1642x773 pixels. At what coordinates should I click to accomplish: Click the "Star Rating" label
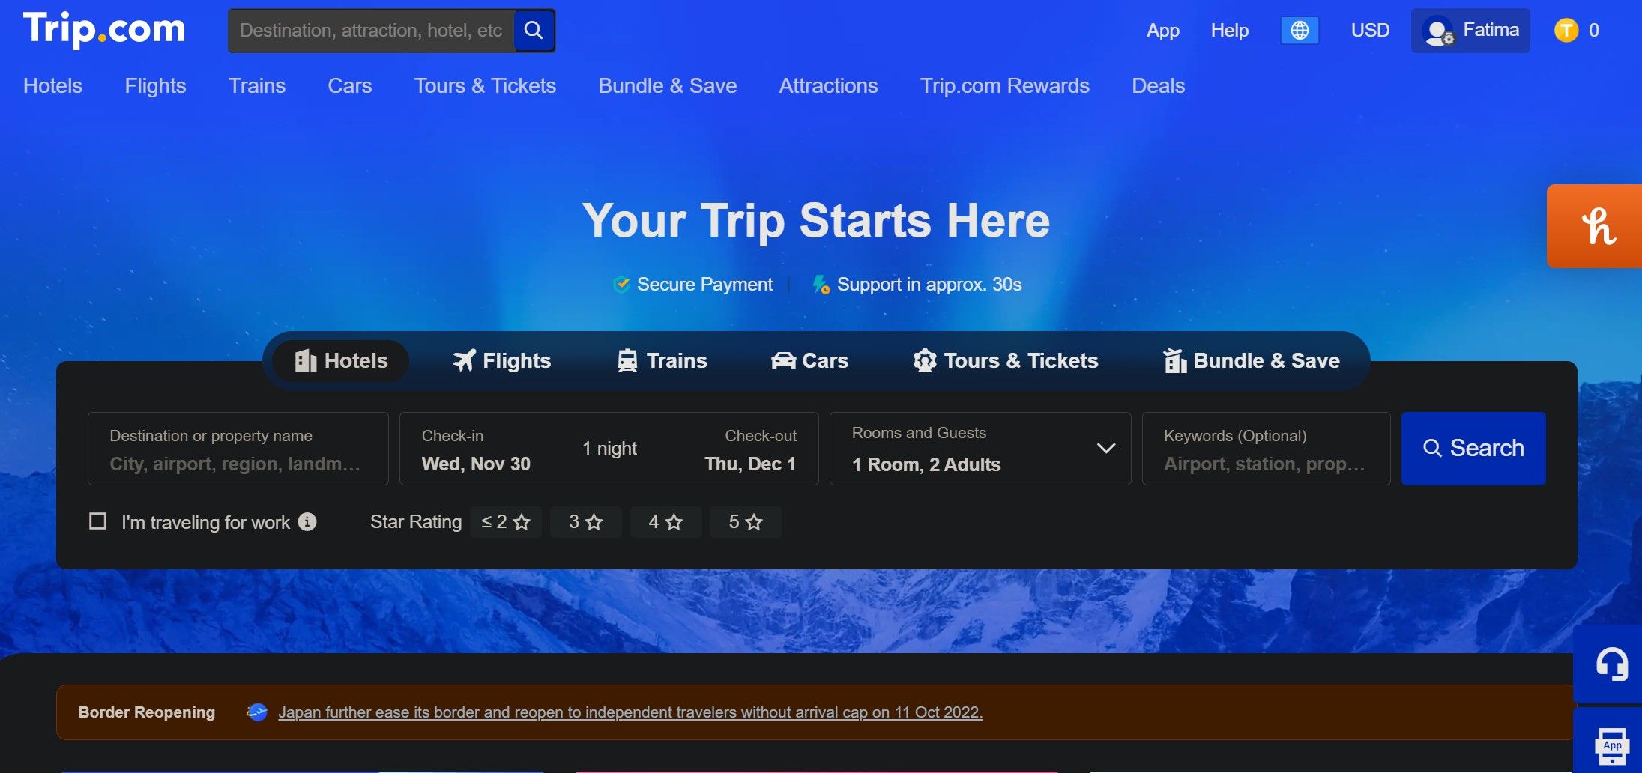(x=416, y=522)
